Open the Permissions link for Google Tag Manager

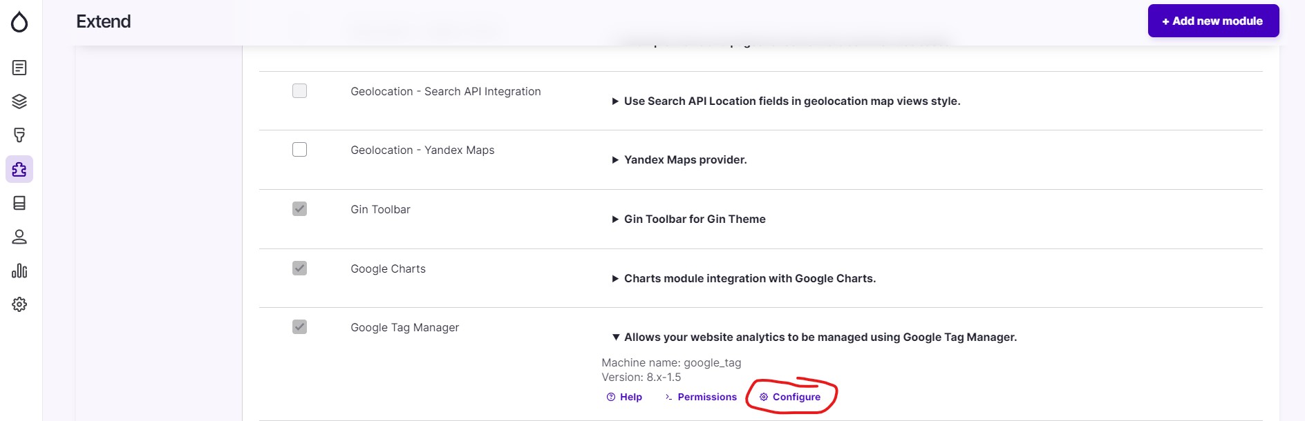[x=700, y=397]
